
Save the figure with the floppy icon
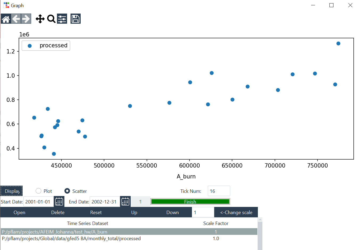pyautogui.click(x=76, y=19)
